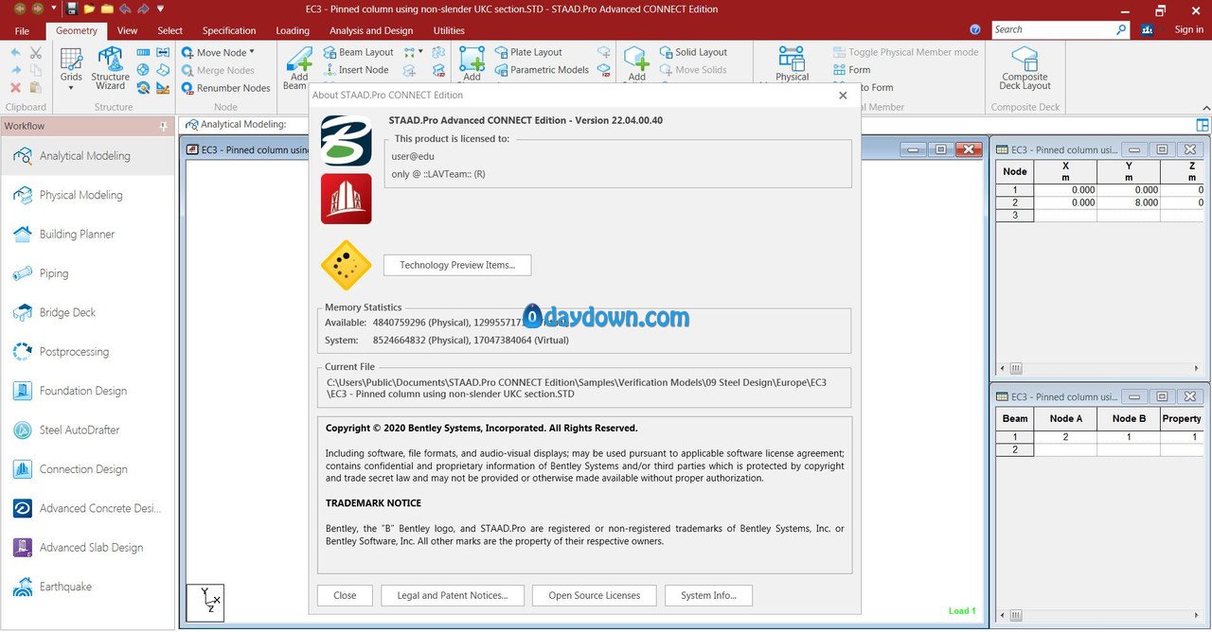This screenshot has width=1212, height=632.
Task: Click the blue Help question mark icon
Action: click(x=976, y=30)
